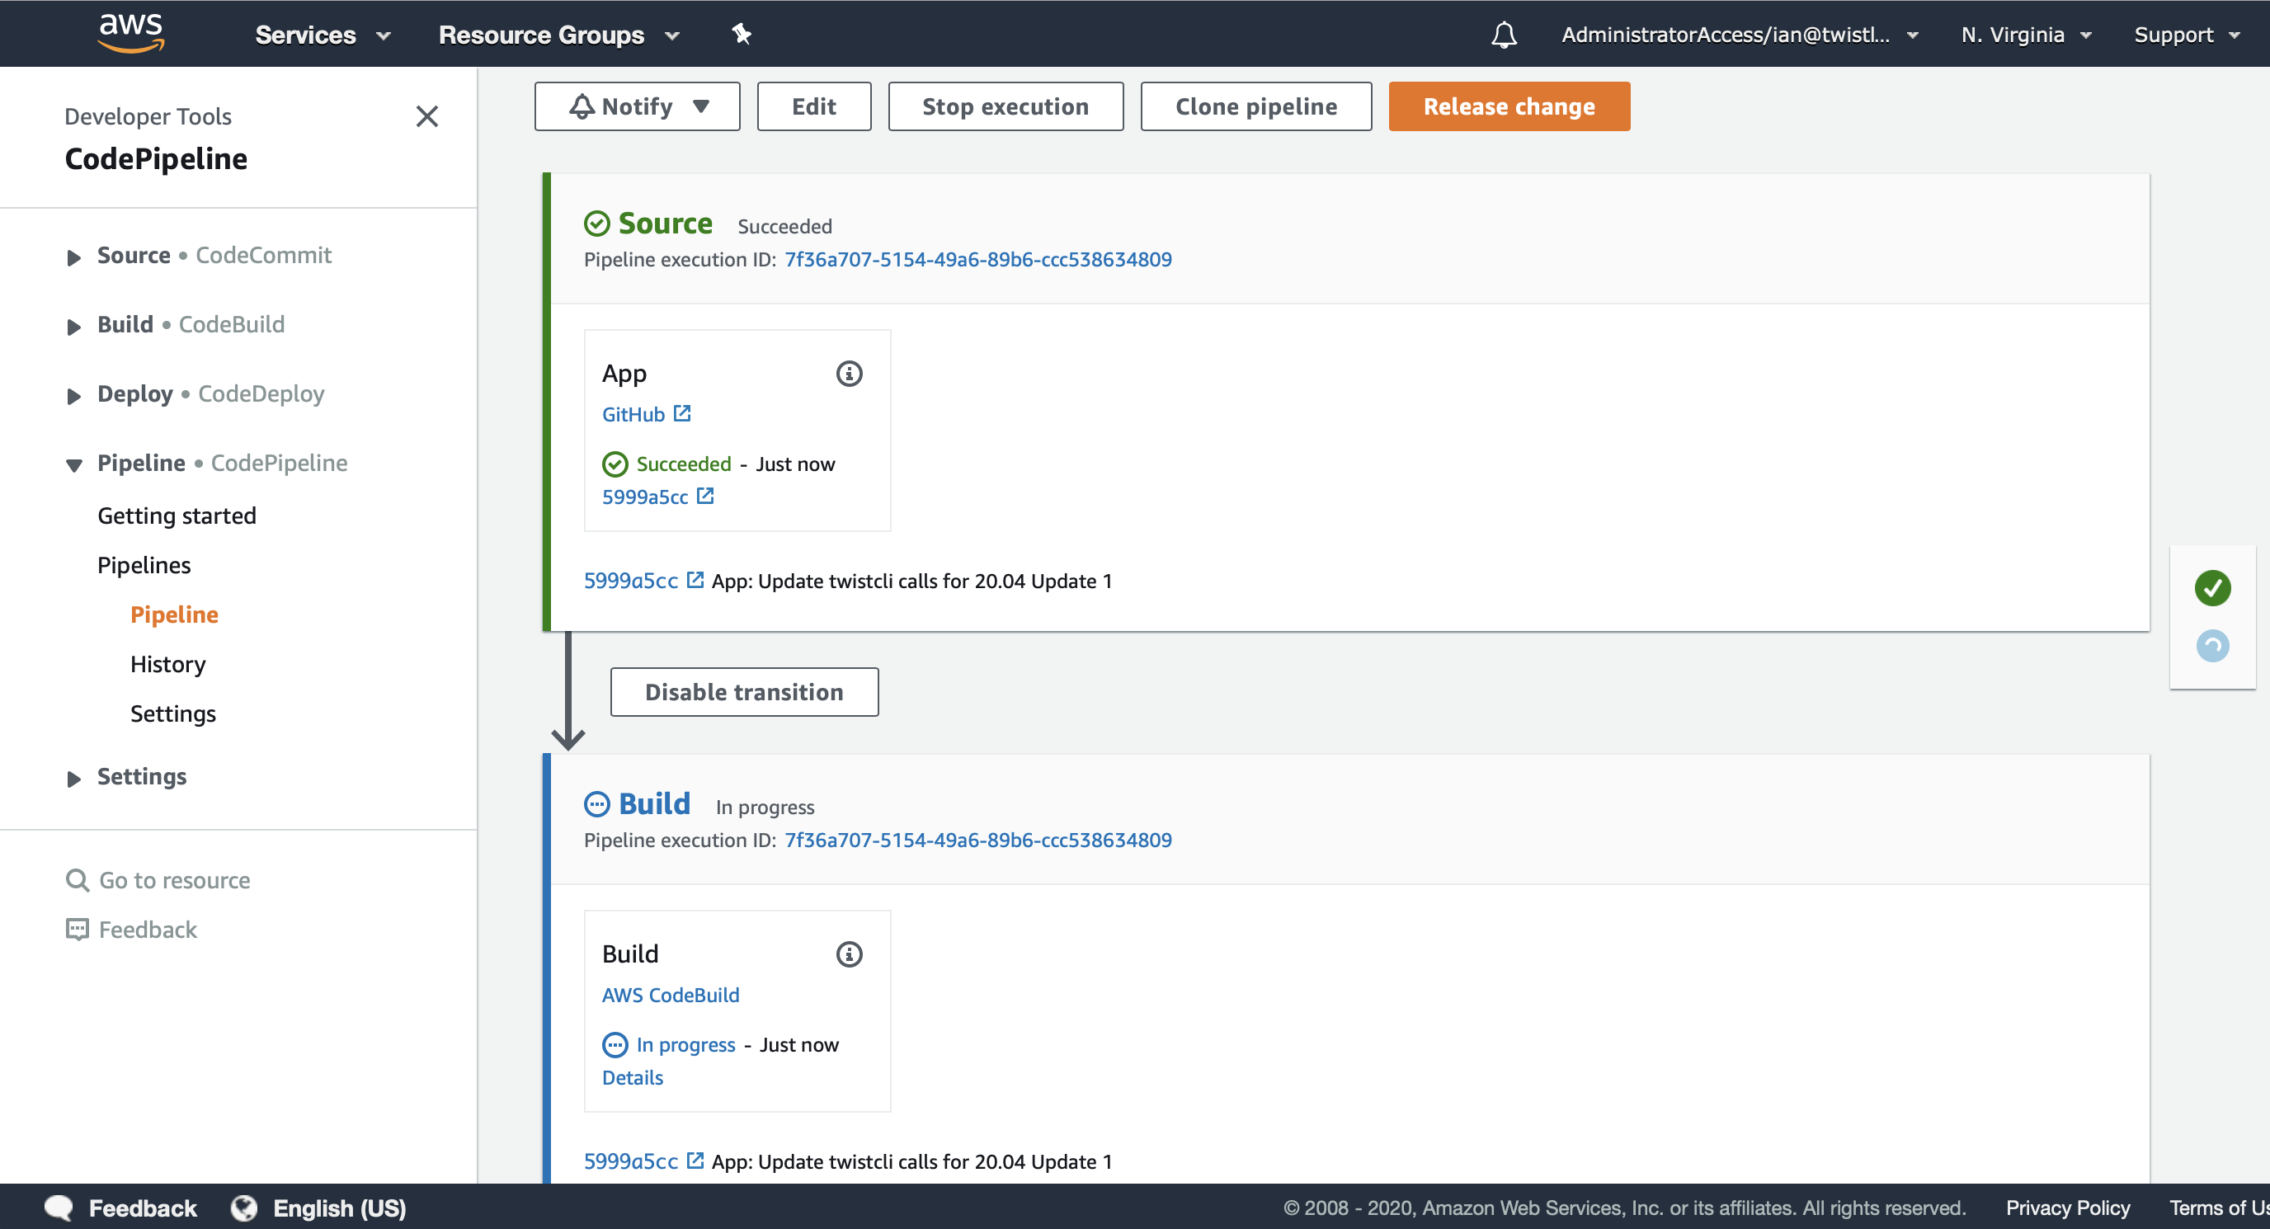Click the orange Release change button

coord(1509,106)
